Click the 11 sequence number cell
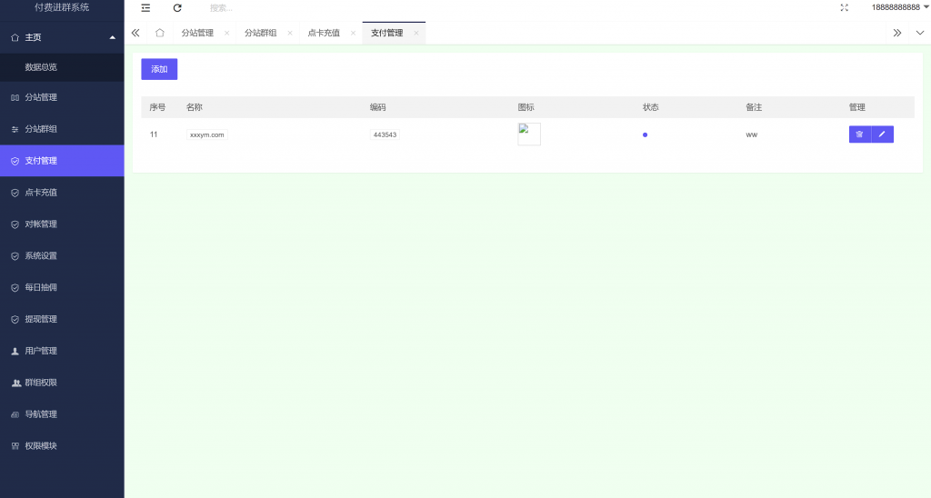The width and height of the screenshot is (931, 498). [154, 134]
